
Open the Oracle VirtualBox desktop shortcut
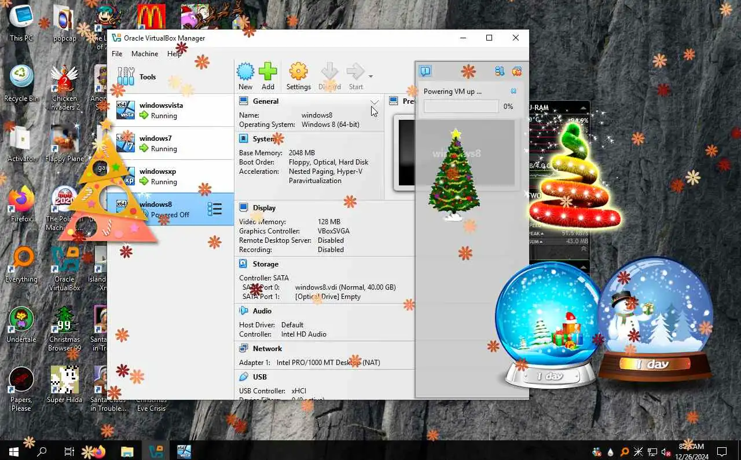coord(64,268)
